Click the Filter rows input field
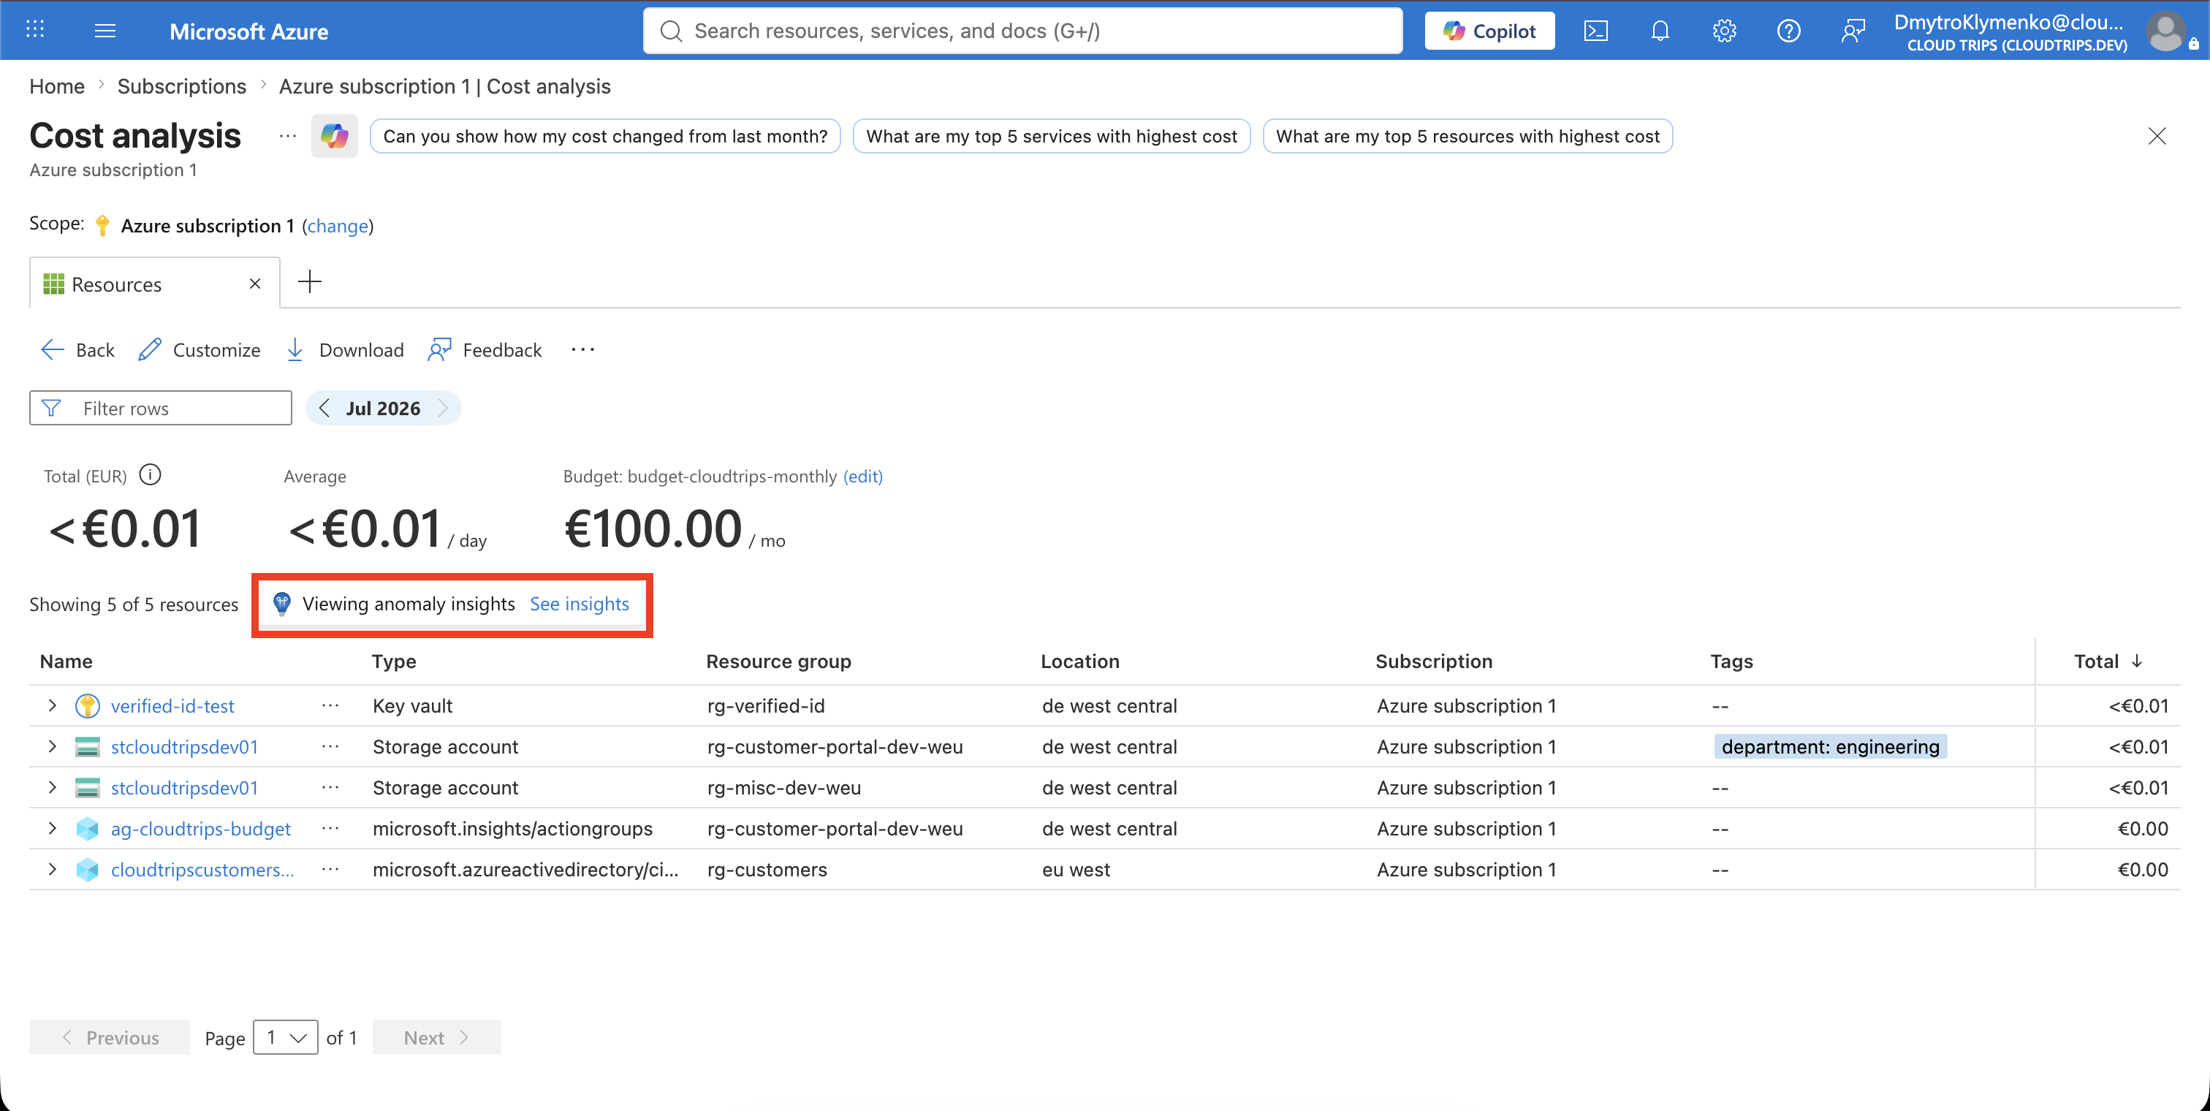2210x1111 pixels. (161, 408)
